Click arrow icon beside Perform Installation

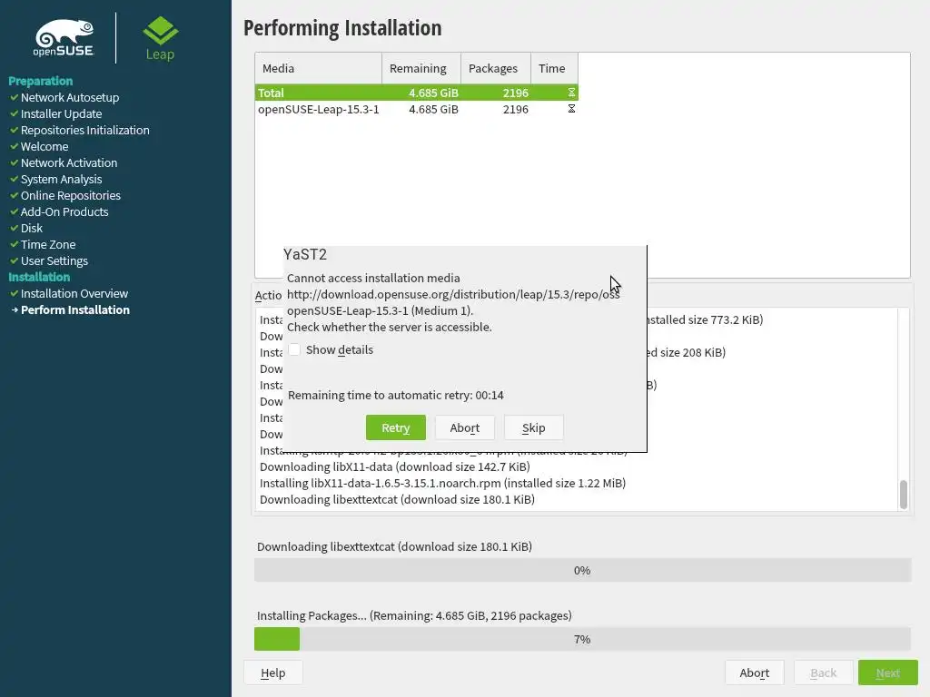tap(15, 310)
